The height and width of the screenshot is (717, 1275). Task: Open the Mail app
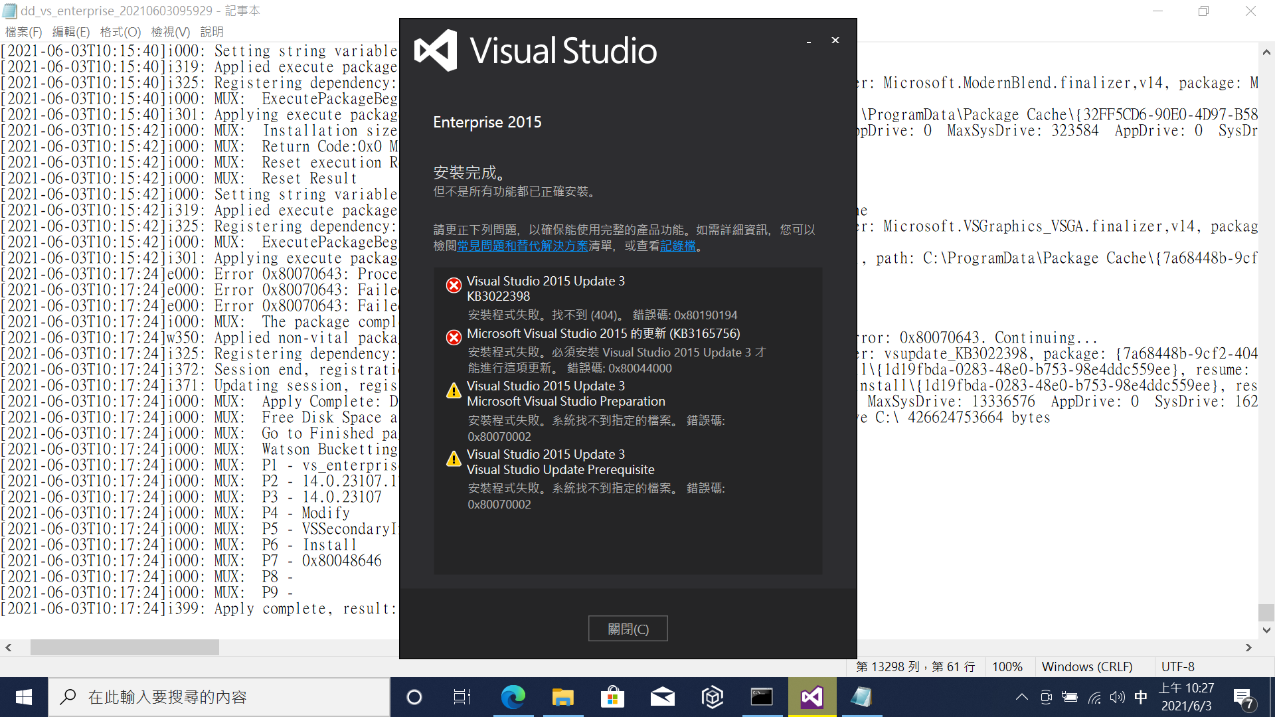tap(662, 696)
